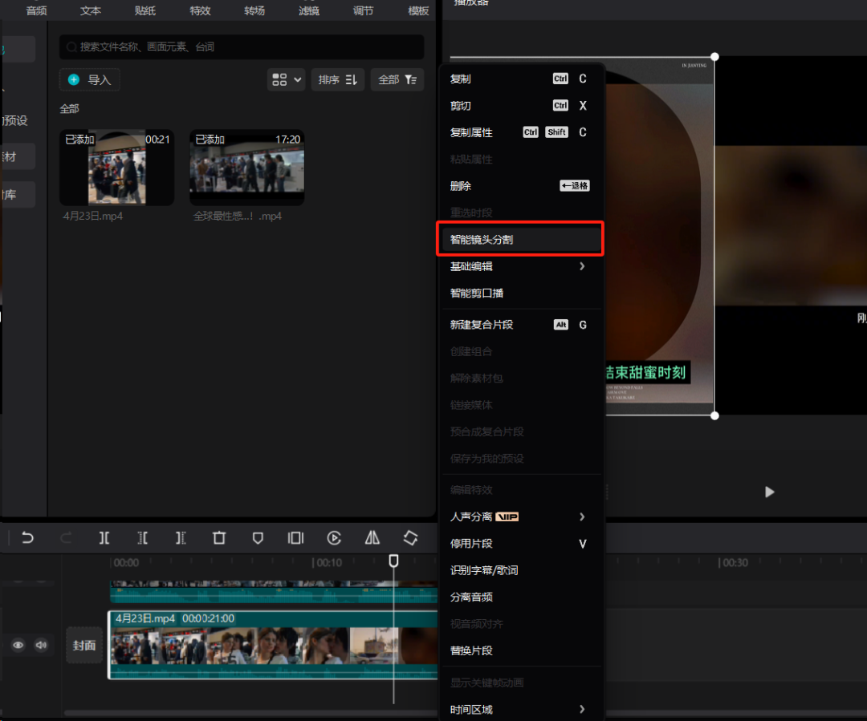Image resolution: width=867 pixels, height=721 pixels.
Task: Click the reverse playback icon
Action: 334,538
